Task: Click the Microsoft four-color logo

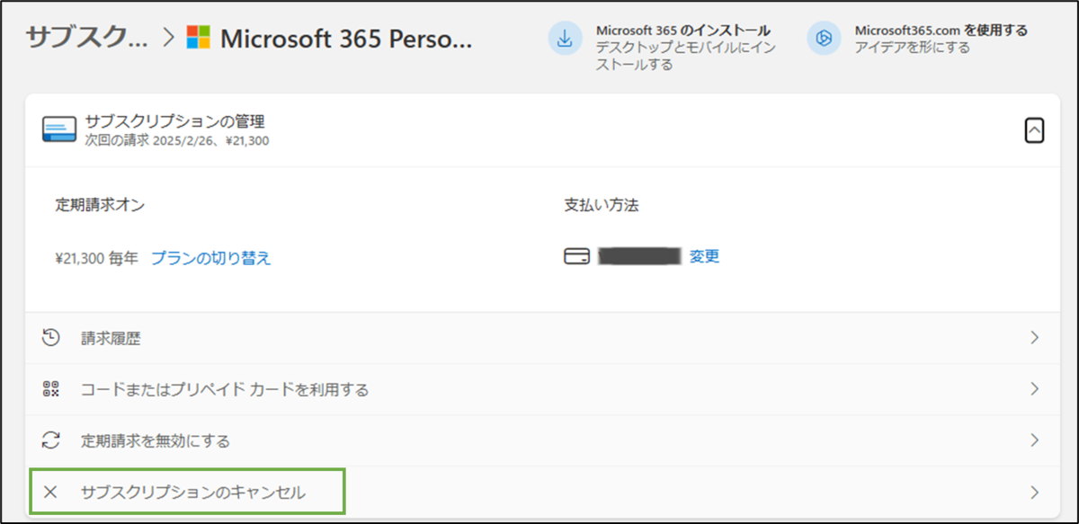Action: click(x=198, y=38)
